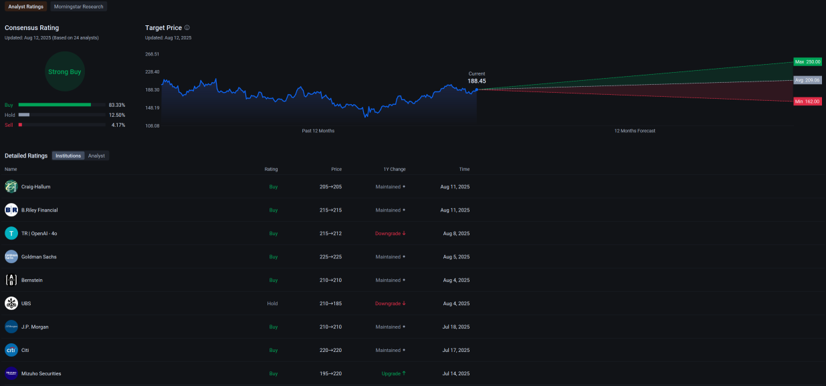
Task: Click the TR OpenAI 4o avatar icon
Action: click(11, 233)
